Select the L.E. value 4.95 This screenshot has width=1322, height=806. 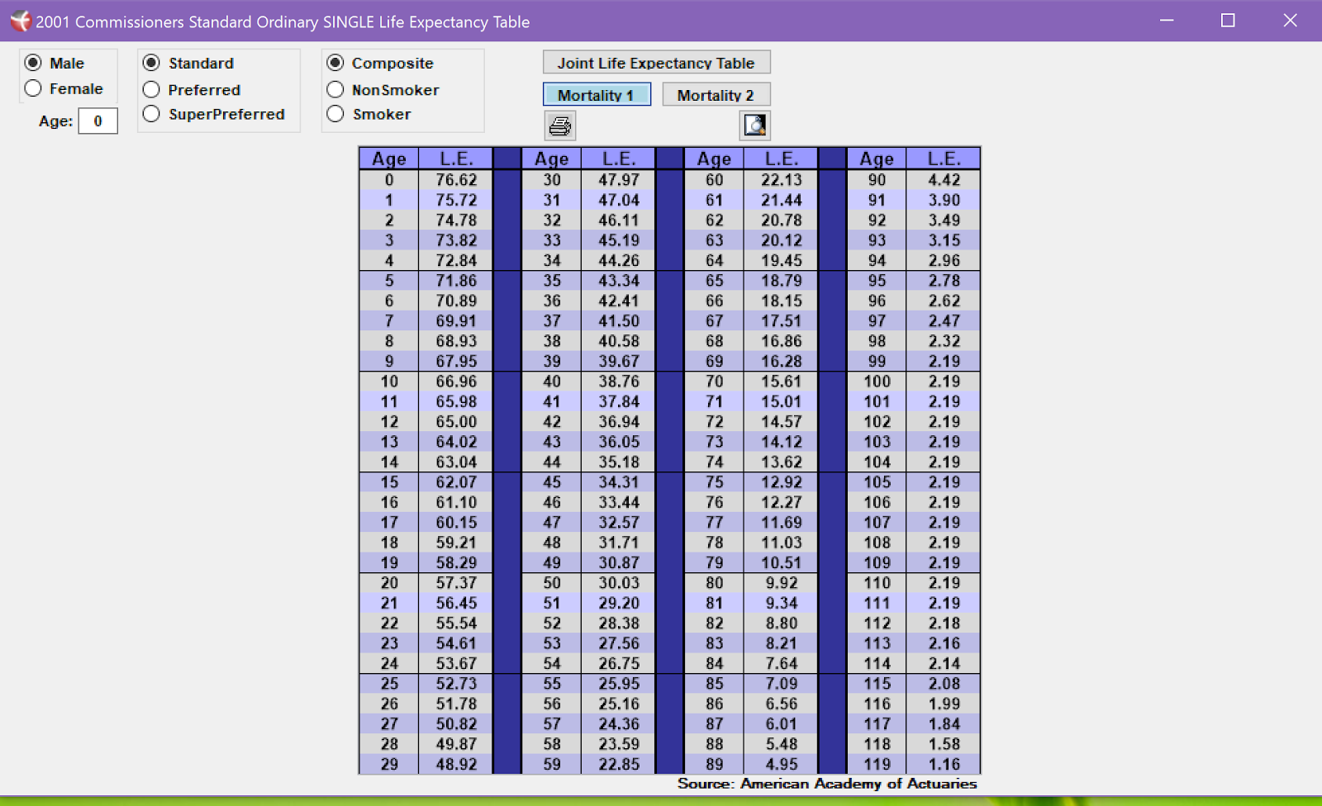(x=782, y=765)
